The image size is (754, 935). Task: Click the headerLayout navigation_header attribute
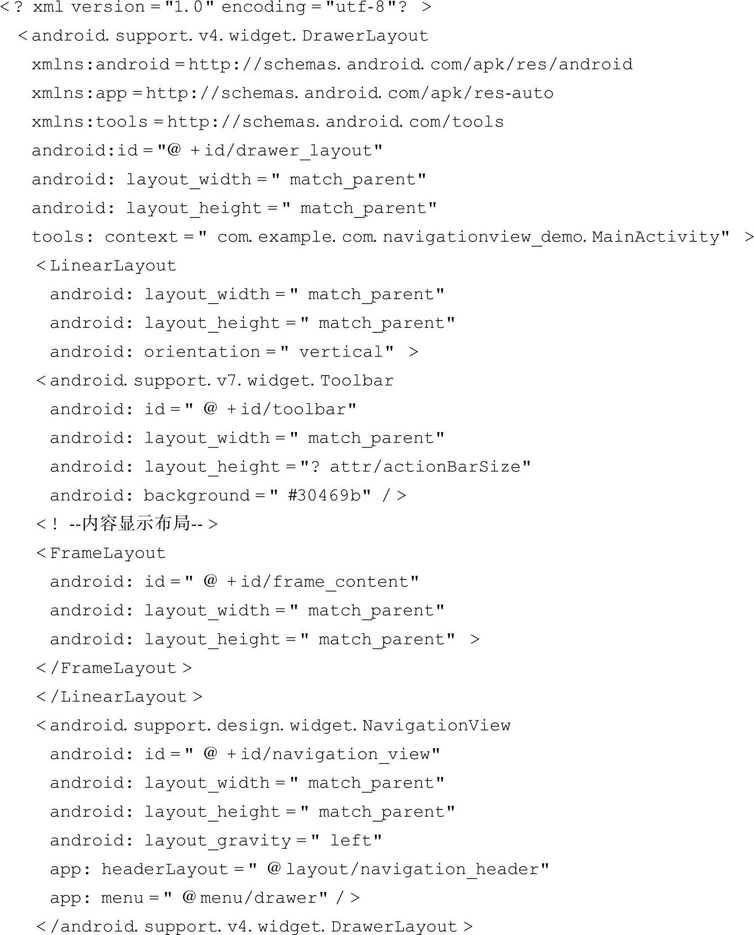tap(299, 869)
